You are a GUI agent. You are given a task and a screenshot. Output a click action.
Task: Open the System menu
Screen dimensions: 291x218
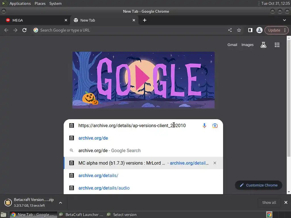[x=55, y=3]
